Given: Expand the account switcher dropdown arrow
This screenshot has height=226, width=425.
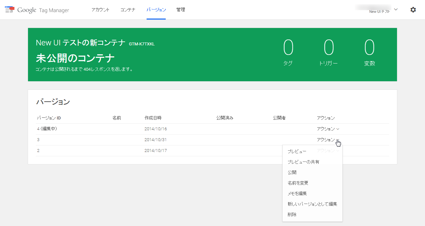Looking at the screenshot, I should pos(396,10).
